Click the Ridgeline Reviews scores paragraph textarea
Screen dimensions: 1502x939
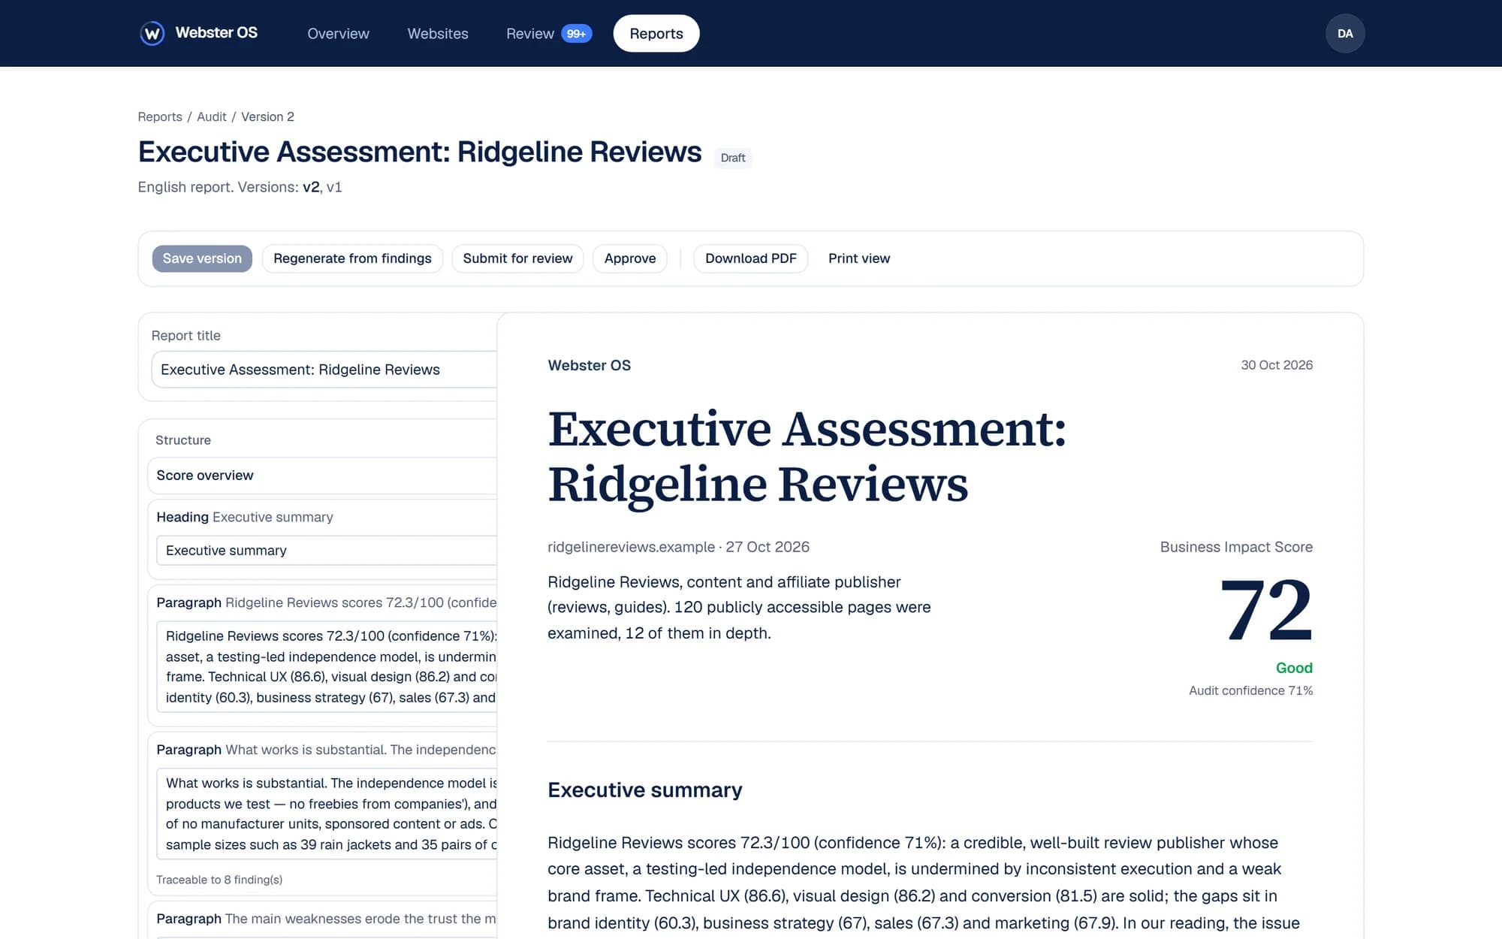point(327,666)
